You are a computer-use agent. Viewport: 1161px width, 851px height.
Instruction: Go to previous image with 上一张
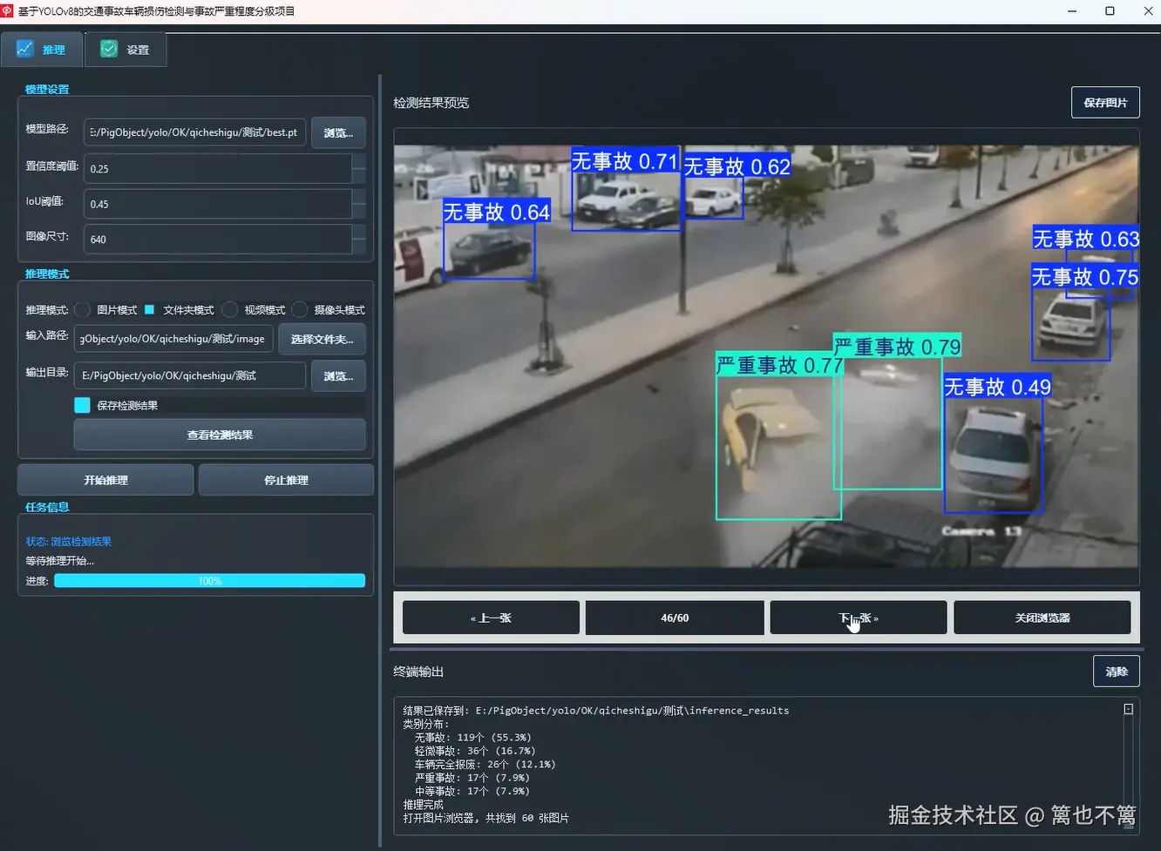tap(491, 618)
